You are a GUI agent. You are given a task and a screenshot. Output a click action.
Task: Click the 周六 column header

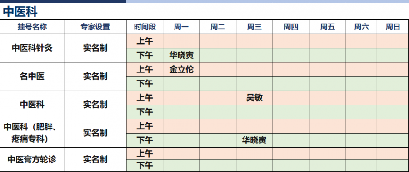(x=362, y=27)
